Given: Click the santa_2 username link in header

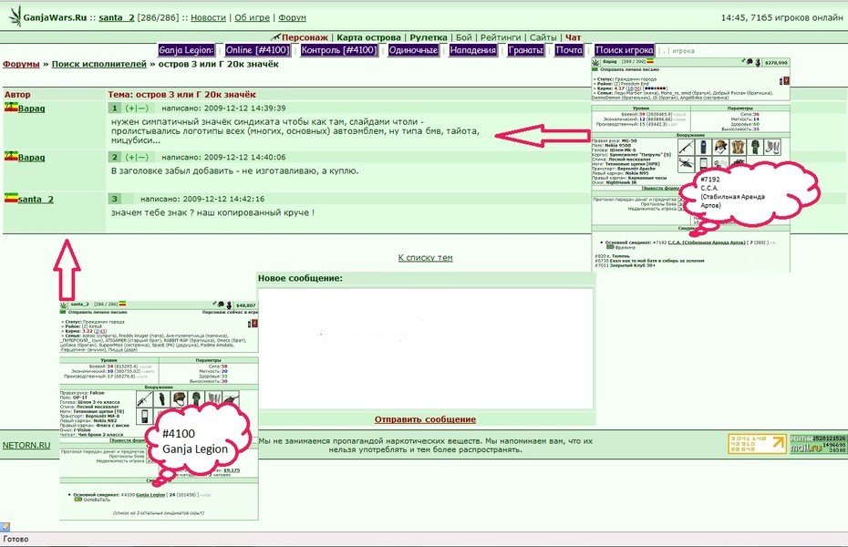Looking at the screenshot, I should tap(117, 17).
